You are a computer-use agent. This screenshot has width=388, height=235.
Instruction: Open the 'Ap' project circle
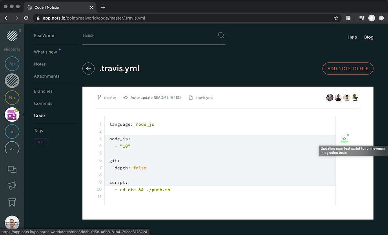pos(12,63)
